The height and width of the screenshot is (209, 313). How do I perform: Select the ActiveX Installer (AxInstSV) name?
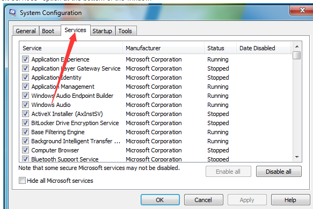pos(67,114)
